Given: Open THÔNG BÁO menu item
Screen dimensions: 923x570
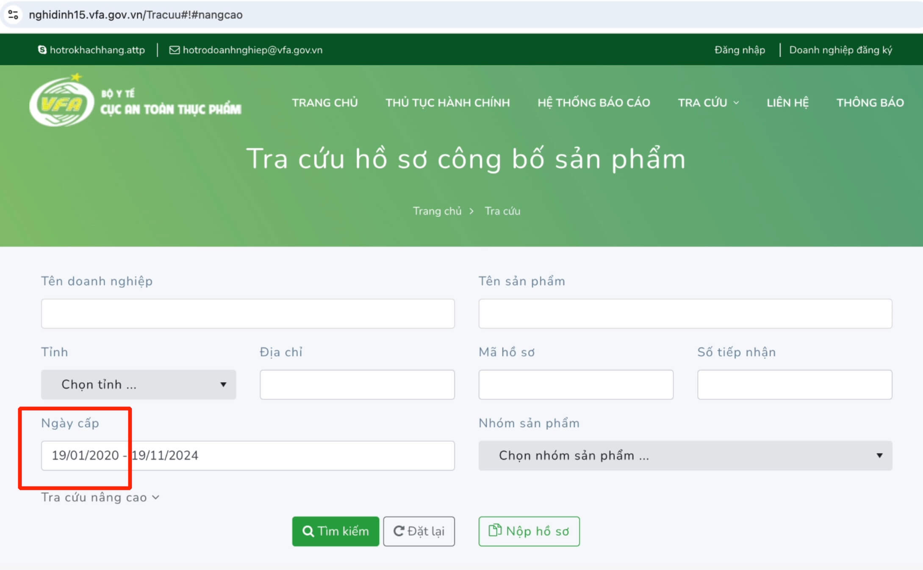Looking at the screenshot, I should pyautogui.click(x=870, y=103).
